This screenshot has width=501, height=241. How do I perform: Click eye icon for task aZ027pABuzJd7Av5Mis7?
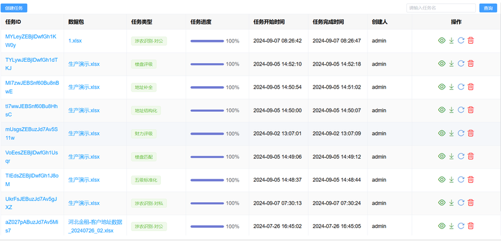click(x=442, y=226)
